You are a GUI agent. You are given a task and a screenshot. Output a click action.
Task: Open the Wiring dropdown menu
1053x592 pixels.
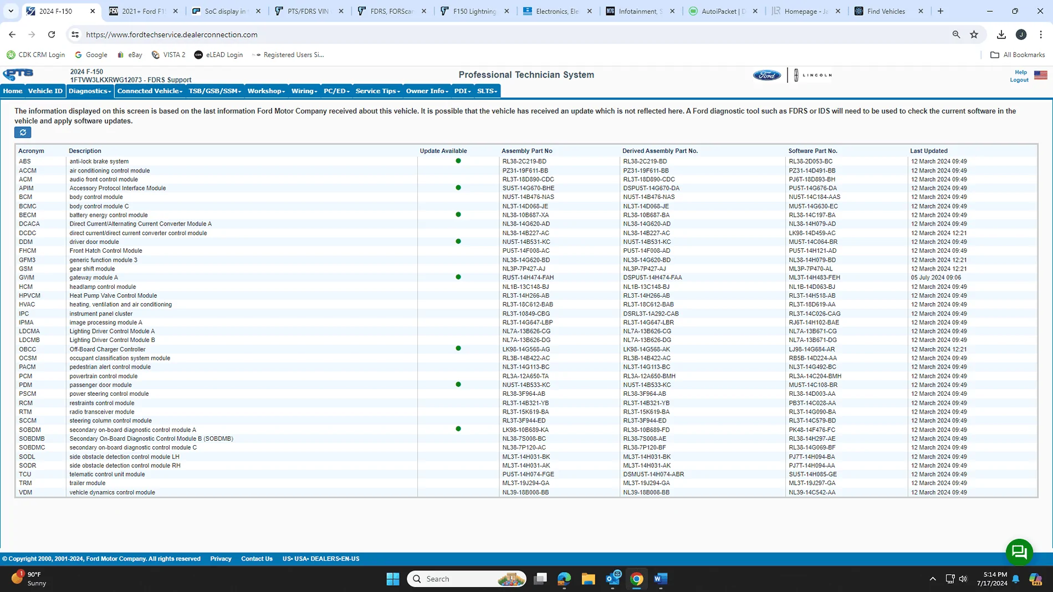tap(304, 91)
